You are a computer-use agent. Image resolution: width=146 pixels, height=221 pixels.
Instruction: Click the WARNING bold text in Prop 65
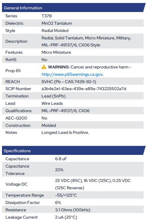(59, 67)
